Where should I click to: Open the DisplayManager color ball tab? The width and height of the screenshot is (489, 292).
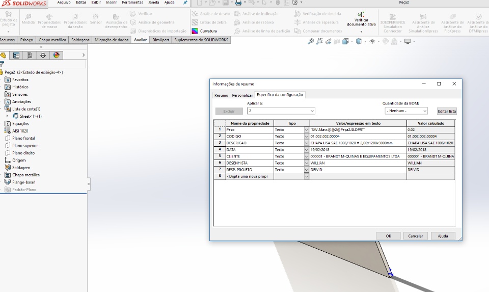(x=56, y=55)
